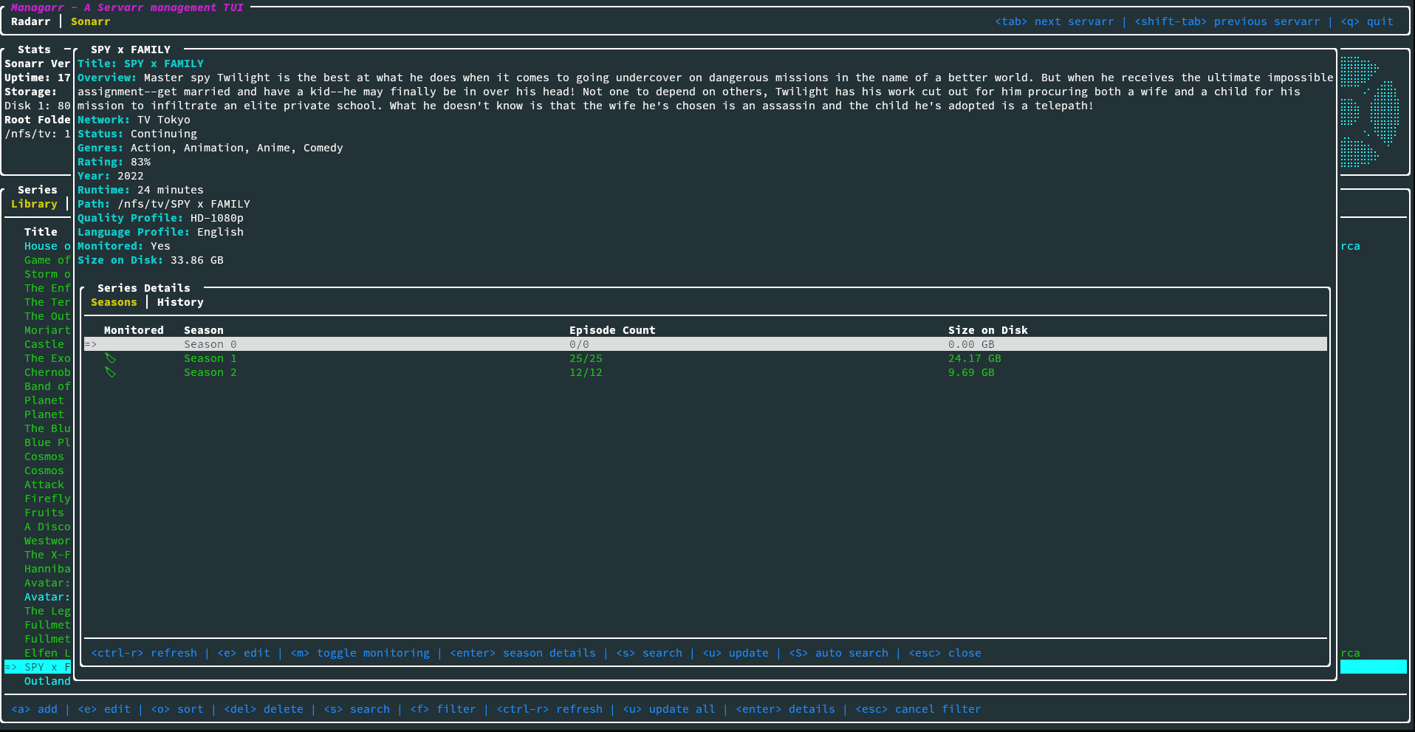Click the arrow marker on Season 0 row

click(x=91, y=344)
